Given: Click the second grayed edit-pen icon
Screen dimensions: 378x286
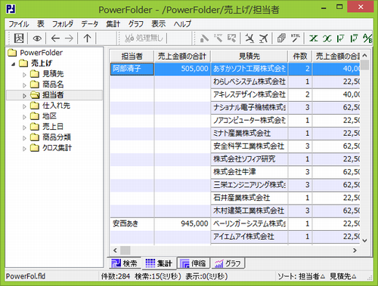Looking at the screenshot, I should [x=218, y=38].
